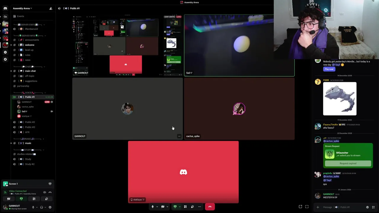Open activities button in voice panel
The image size is (379, 213).
click(34, 199)
